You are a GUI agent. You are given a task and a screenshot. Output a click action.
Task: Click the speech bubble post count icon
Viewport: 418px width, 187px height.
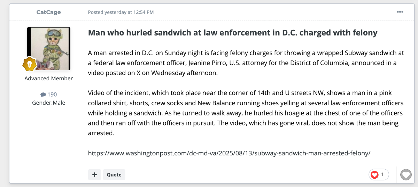[43, 95]
